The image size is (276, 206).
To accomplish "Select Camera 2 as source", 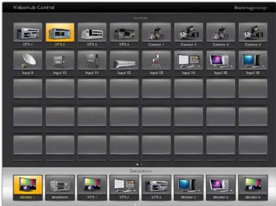I will pos(189,35).
